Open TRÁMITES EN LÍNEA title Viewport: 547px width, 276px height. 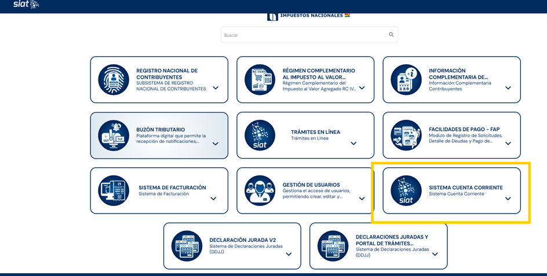click(315, 132)
